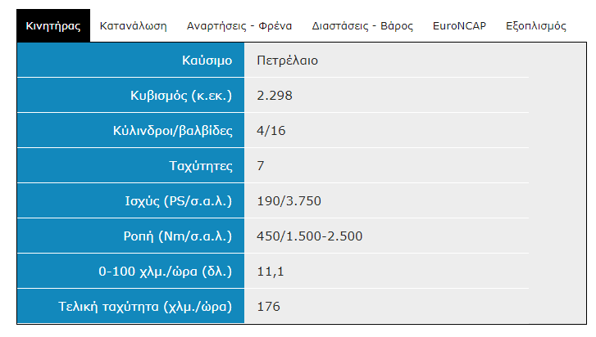Click the 2.298 displacement value
Image resolution: width=596 pixels, height=337 pixels.
275,96
